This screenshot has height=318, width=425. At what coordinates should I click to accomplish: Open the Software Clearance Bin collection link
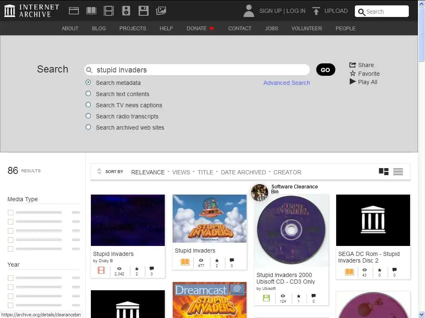click(294, 189)
